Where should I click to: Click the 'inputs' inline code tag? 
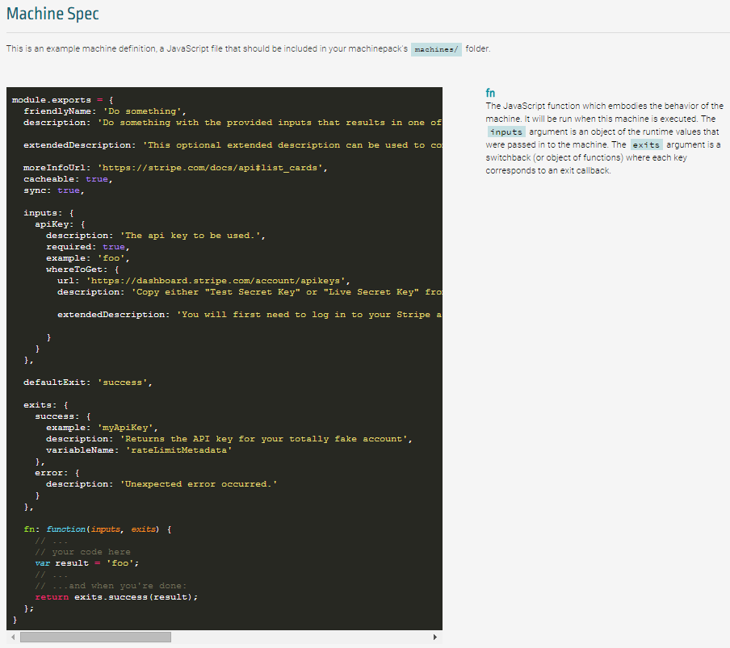coord(506,132)
